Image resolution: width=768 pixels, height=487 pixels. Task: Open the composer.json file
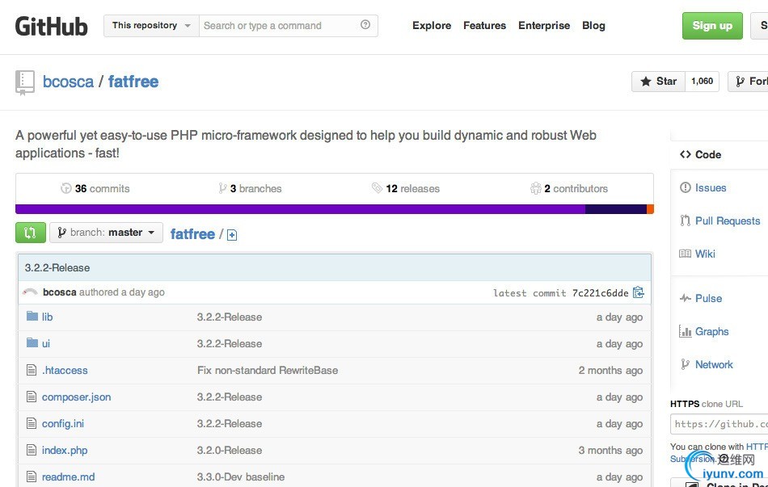click(77, 397)
